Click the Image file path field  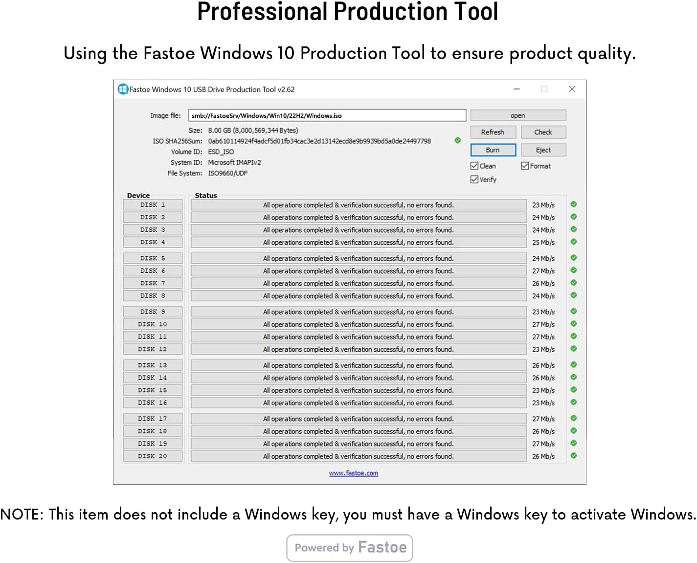[x=327, y=115]
